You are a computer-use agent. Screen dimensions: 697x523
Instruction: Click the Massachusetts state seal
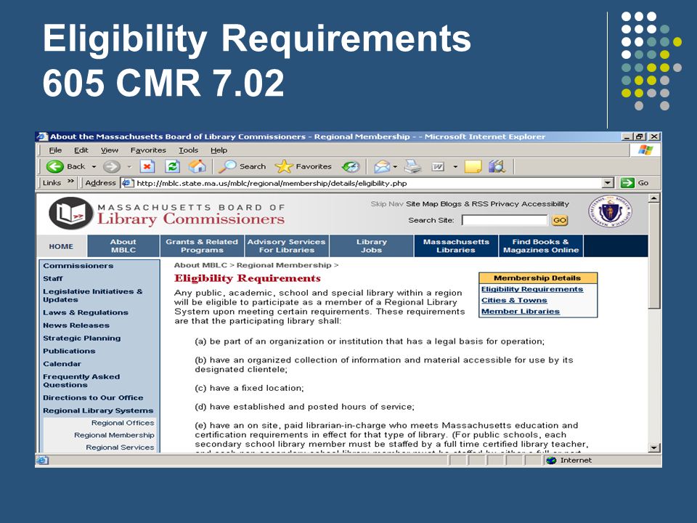click(x=611, y=211)
